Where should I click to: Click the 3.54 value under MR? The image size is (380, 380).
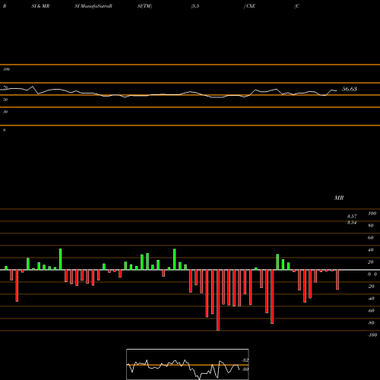352,223
